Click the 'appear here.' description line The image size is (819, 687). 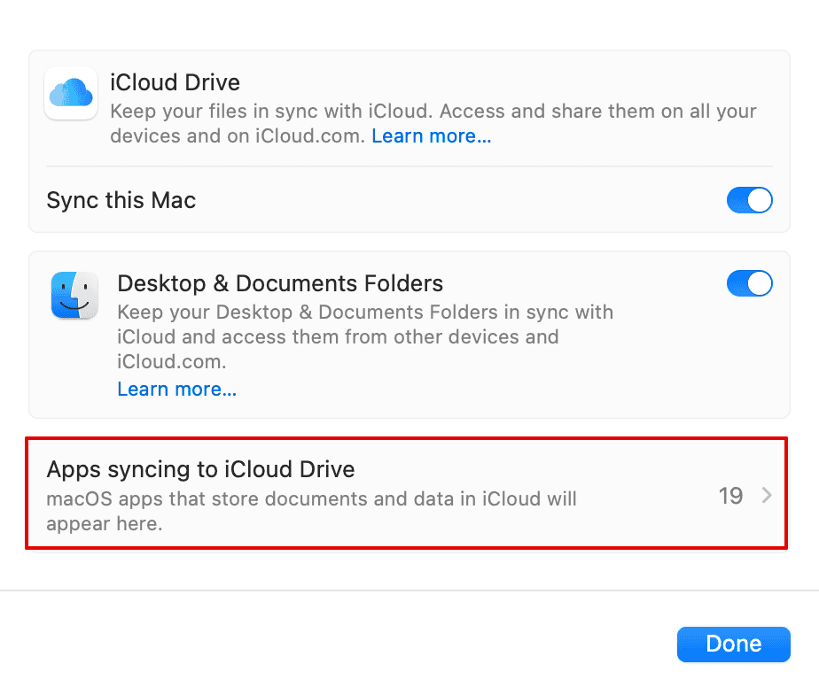pos(105,523)
